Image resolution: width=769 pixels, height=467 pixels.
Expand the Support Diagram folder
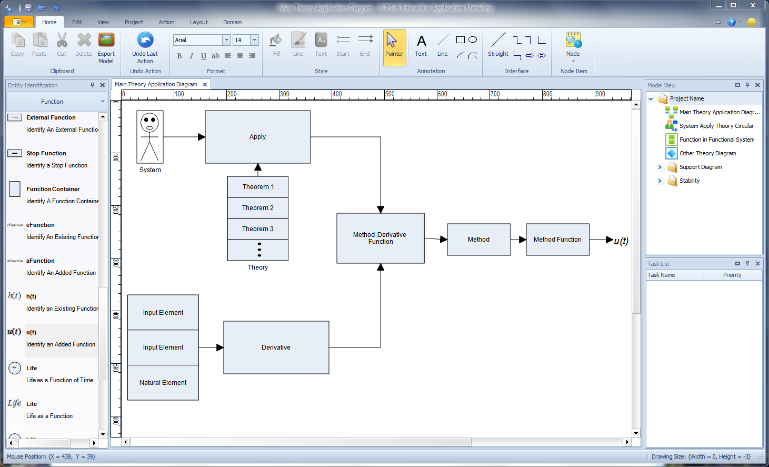[660, 167]
